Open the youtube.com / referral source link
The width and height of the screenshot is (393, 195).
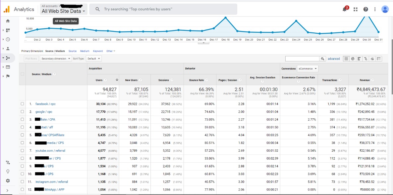tap(50, 151)
